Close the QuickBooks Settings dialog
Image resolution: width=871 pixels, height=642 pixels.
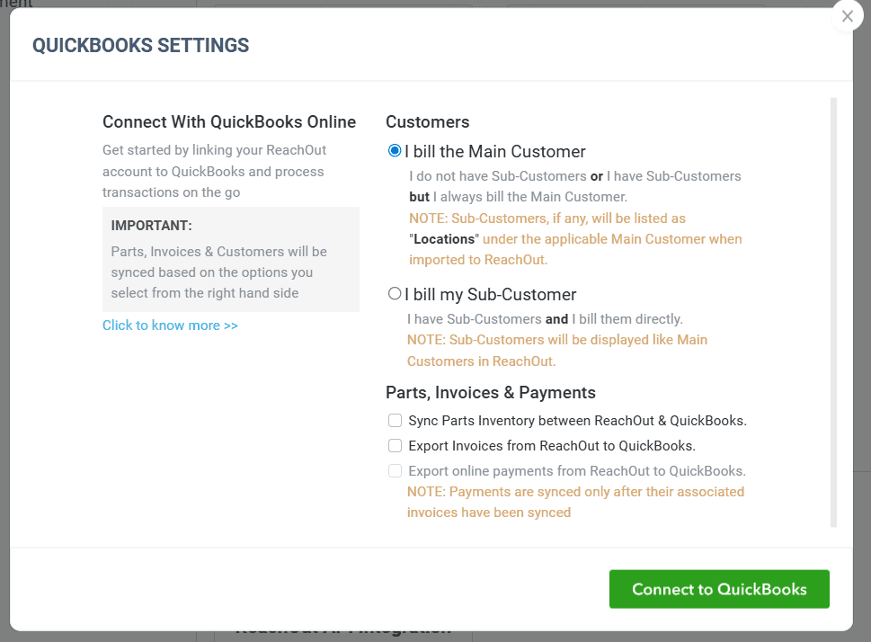(847, 17)
